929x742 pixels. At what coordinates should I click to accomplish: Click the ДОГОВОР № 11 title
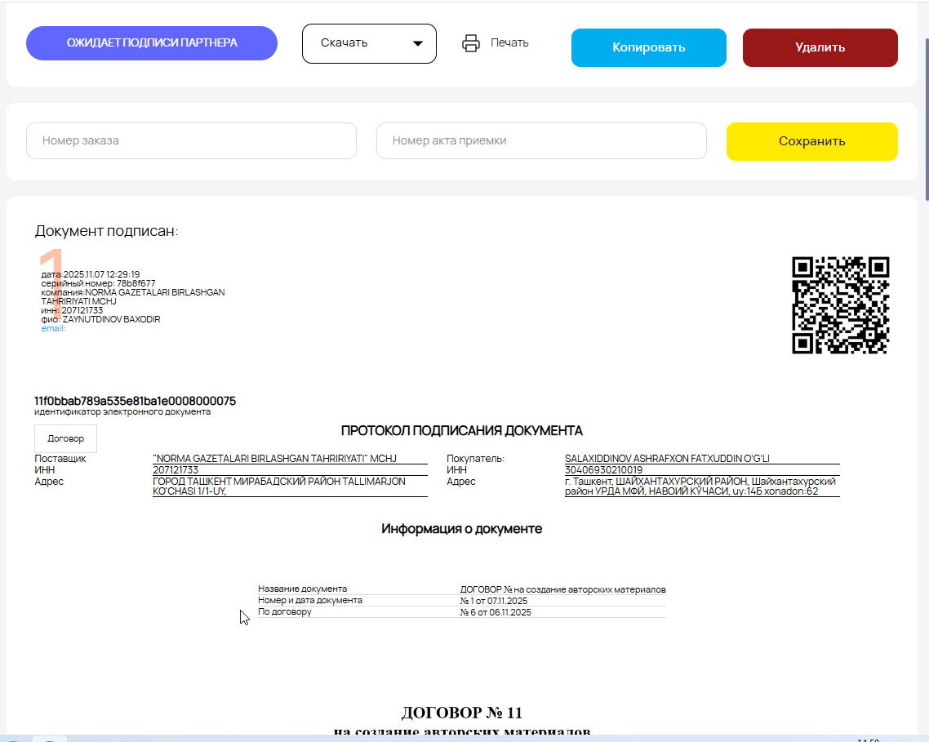coord(461,713)
